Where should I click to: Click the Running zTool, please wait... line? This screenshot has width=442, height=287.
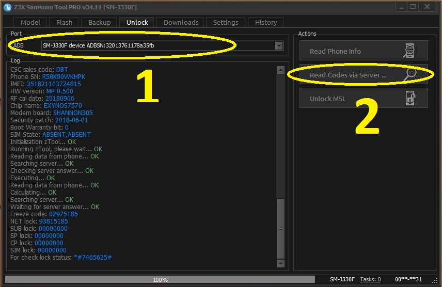(x=56, y=149)
